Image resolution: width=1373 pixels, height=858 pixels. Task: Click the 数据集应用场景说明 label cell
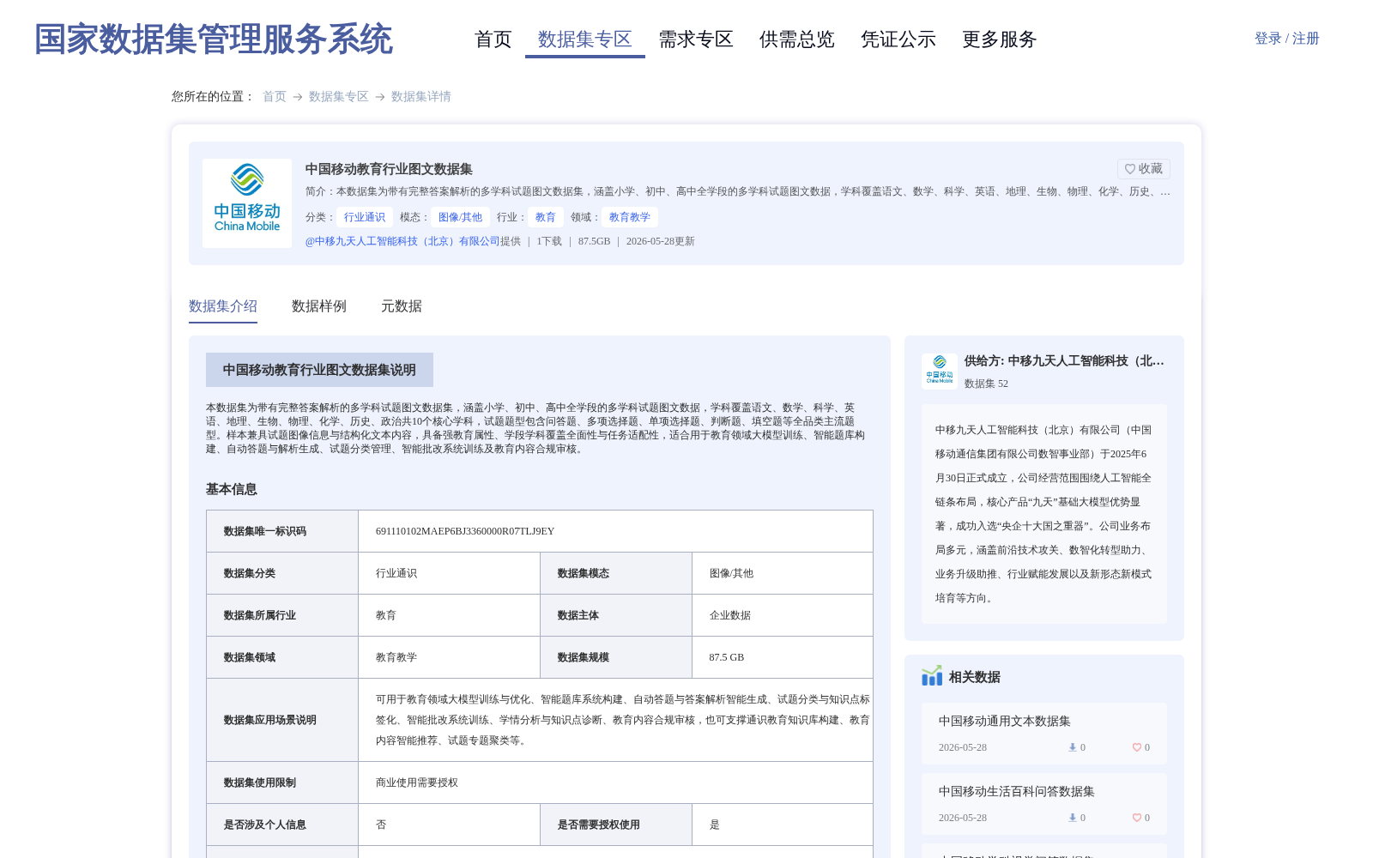click(x=282, y=720)
